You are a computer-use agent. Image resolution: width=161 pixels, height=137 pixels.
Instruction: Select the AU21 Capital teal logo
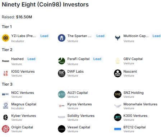(61, 95)
